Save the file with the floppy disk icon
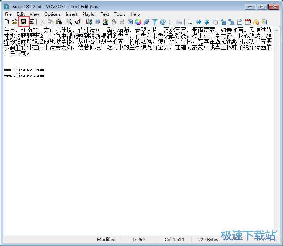 click(x=23, y=22)
